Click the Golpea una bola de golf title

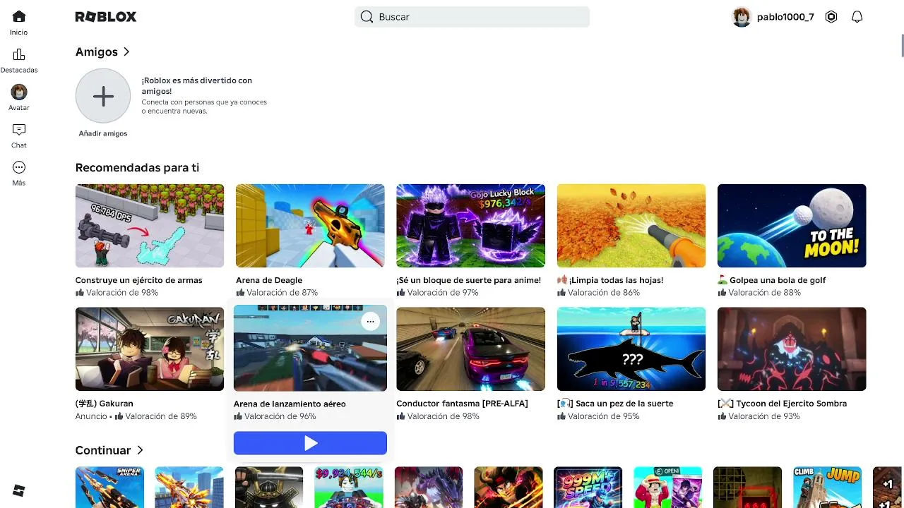click(772, 280)
